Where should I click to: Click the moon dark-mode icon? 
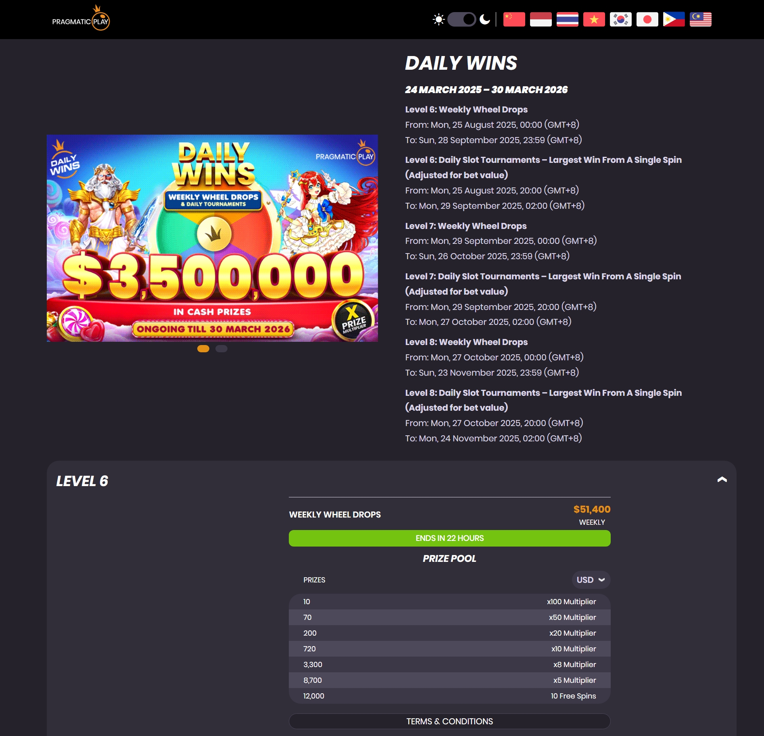point(485,19)
